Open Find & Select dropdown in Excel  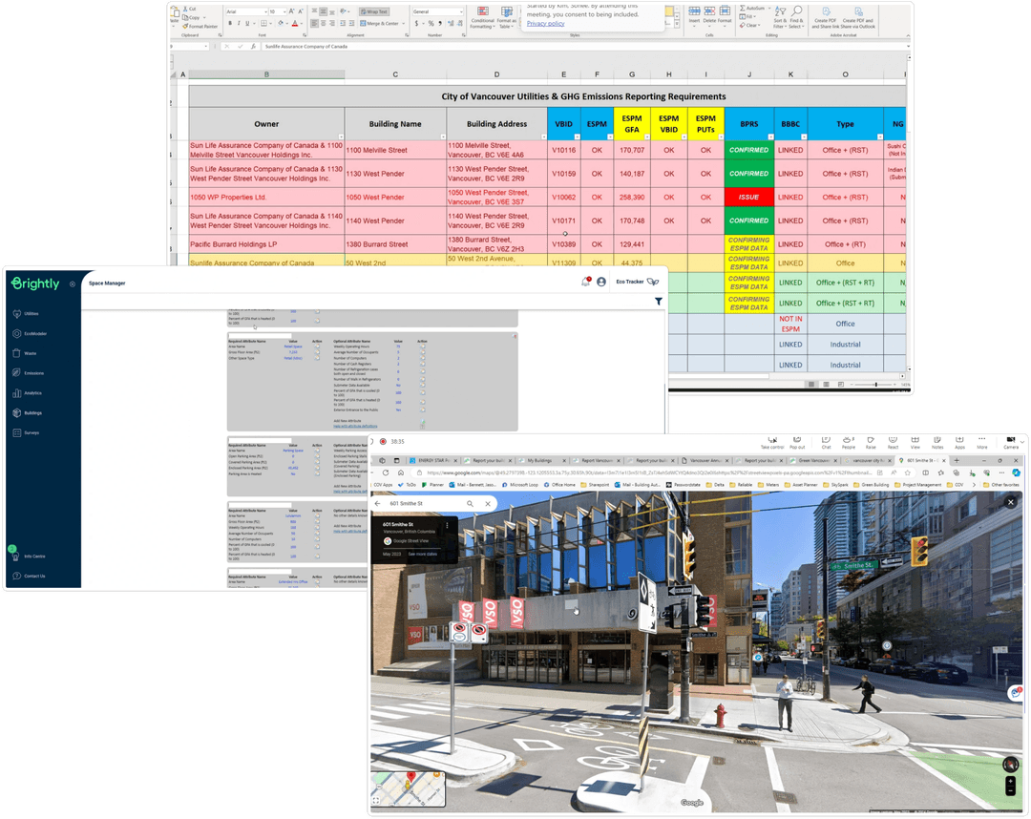coord(796,18)
